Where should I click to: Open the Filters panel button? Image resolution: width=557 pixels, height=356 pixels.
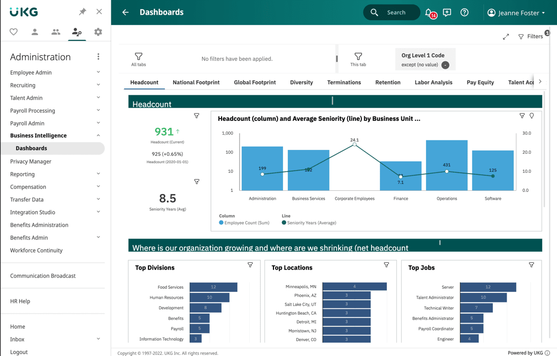pyautogui.click(x=531, y=37)
